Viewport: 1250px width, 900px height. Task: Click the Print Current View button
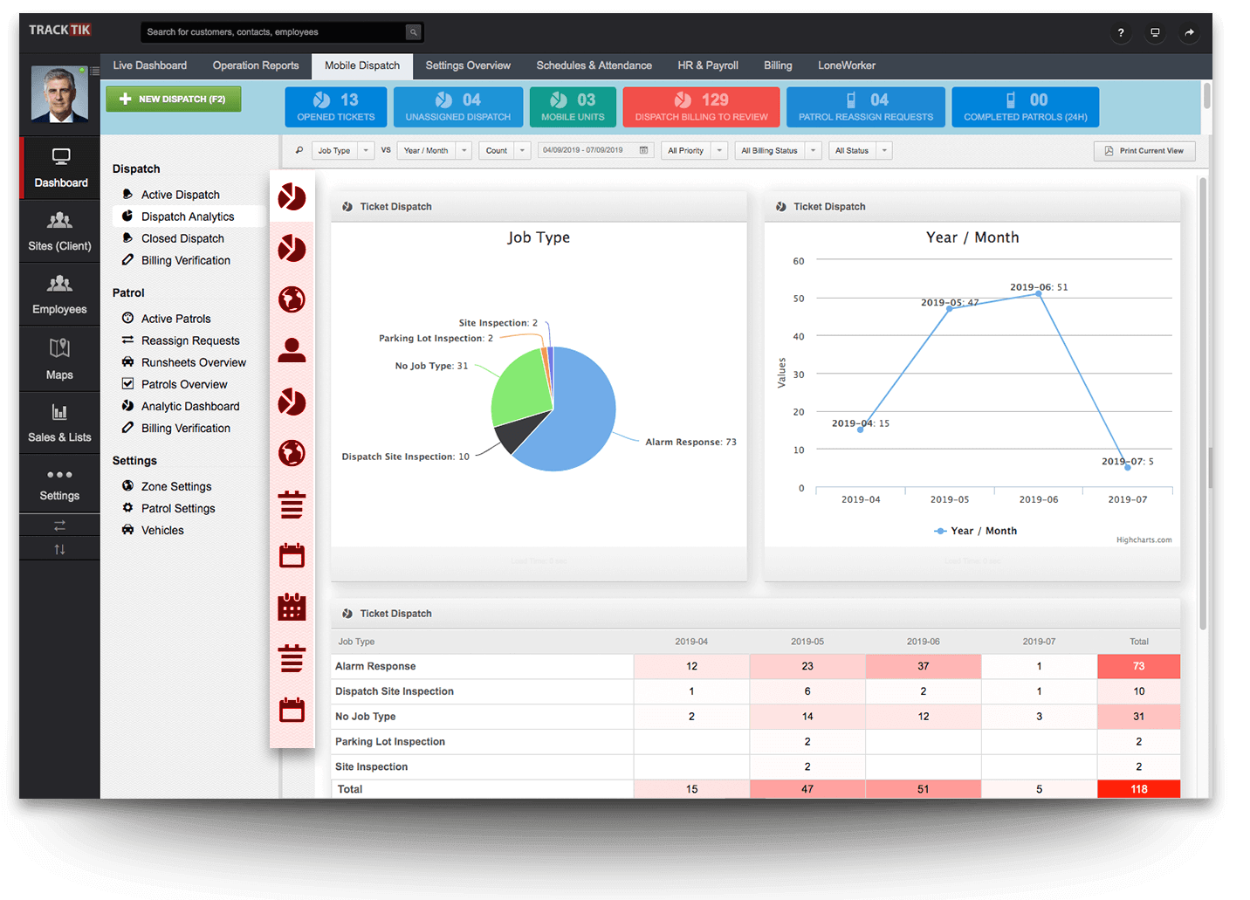[x=1144, y=151]
